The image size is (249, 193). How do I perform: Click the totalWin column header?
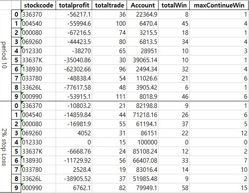pos(174,5)
